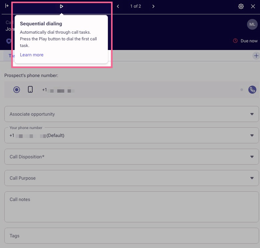Go to the previous call task

[118, 6]
